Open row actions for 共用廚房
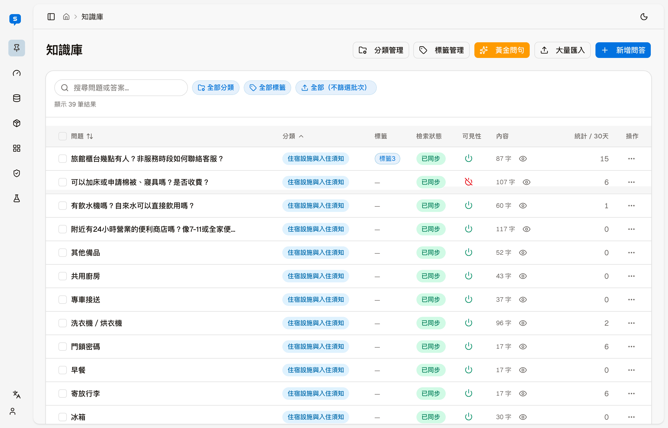 (631, 276)
